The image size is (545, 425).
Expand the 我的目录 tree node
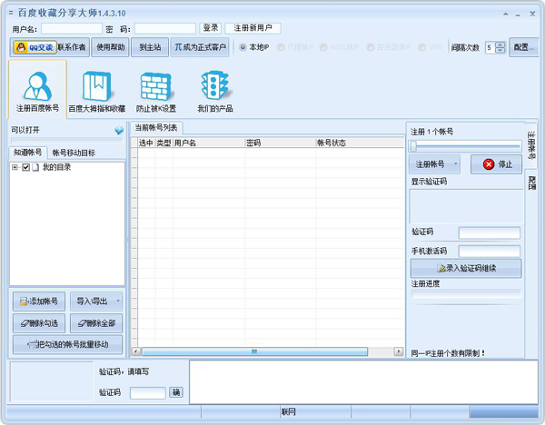[15, 167]
